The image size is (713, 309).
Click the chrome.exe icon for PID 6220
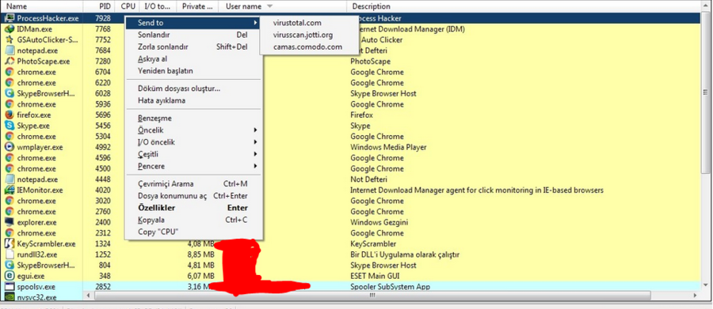point(9,83)
